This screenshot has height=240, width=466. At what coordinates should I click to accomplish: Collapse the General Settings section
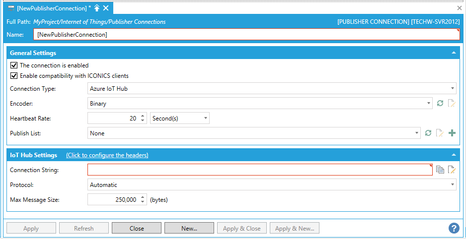453,53
